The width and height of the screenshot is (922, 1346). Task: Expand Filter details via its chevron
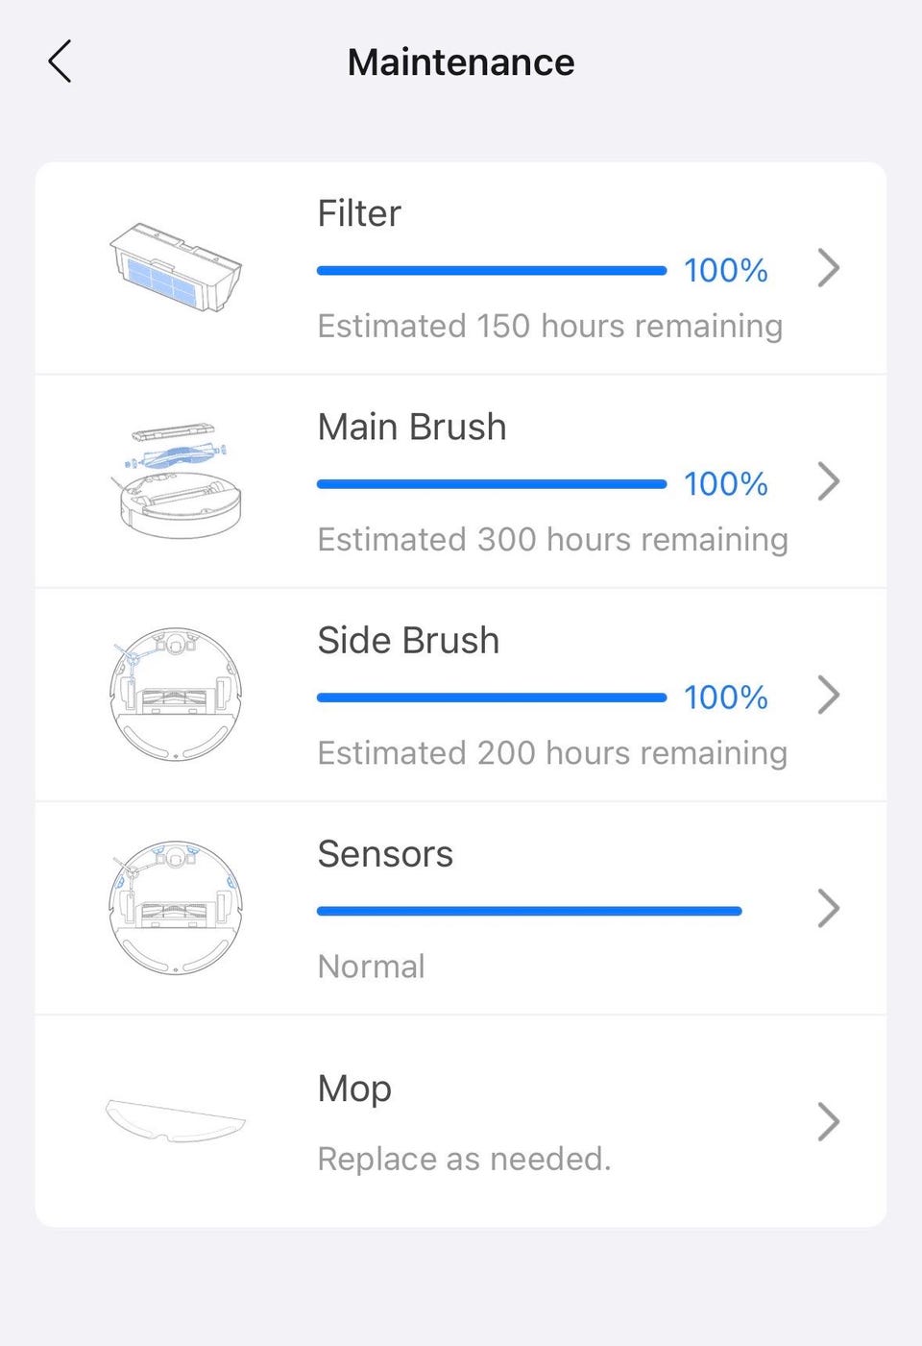click(x=828, y=268)
